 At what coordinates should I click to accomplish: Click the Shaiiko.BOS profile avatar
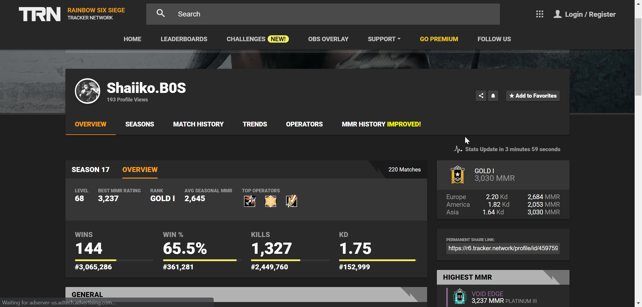coord(88,91)
